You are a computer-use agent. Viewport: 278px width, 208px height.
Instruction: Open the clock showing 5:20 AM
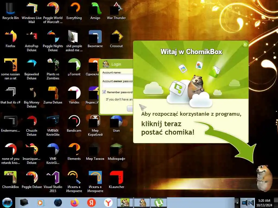click(264, 203)
